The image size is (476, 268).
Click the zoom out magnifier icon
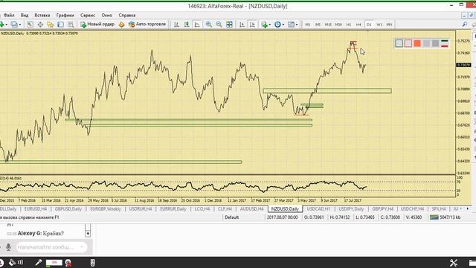pos(219,25)
